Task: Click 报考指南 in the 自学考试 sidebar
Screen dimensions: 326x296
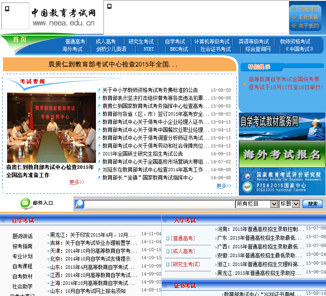Action: tap(23, 246)
